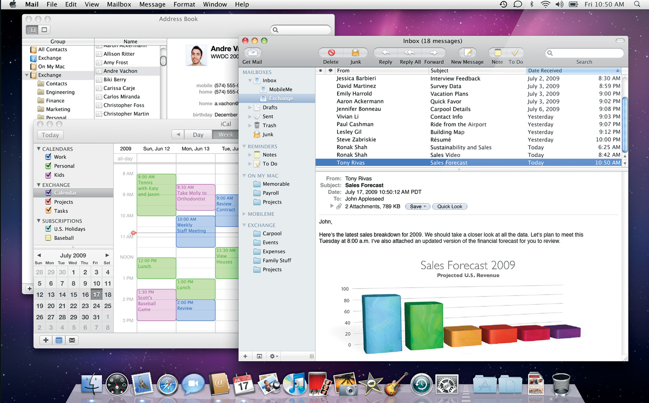Click the Quick Look button
Viewport: 649px width, 403px height.
(449, 206)
